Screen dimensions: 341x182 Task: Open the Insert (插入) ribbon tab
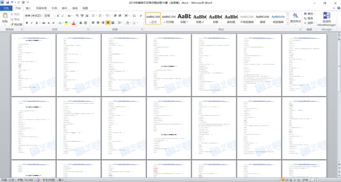[x=28, y=8]
